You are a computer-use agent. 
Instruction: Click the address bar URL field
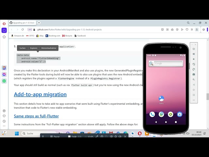69,30
